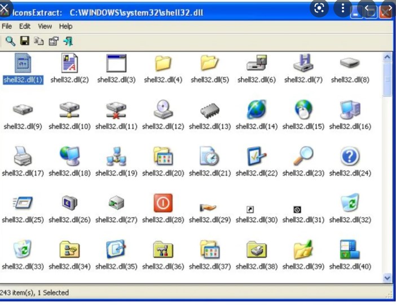Select the empty recycle bin icon shell32.dll(32)

pos(350,202)
